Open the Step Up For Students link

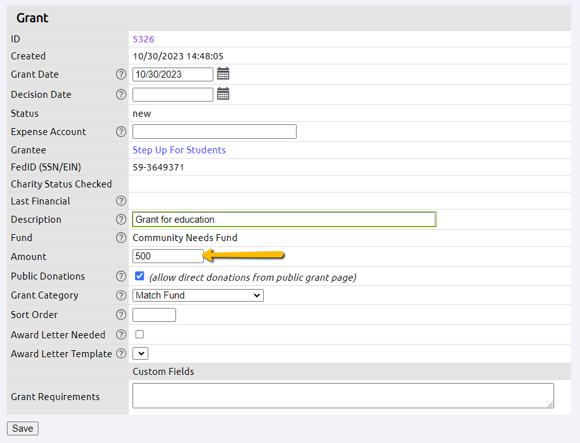179,150
